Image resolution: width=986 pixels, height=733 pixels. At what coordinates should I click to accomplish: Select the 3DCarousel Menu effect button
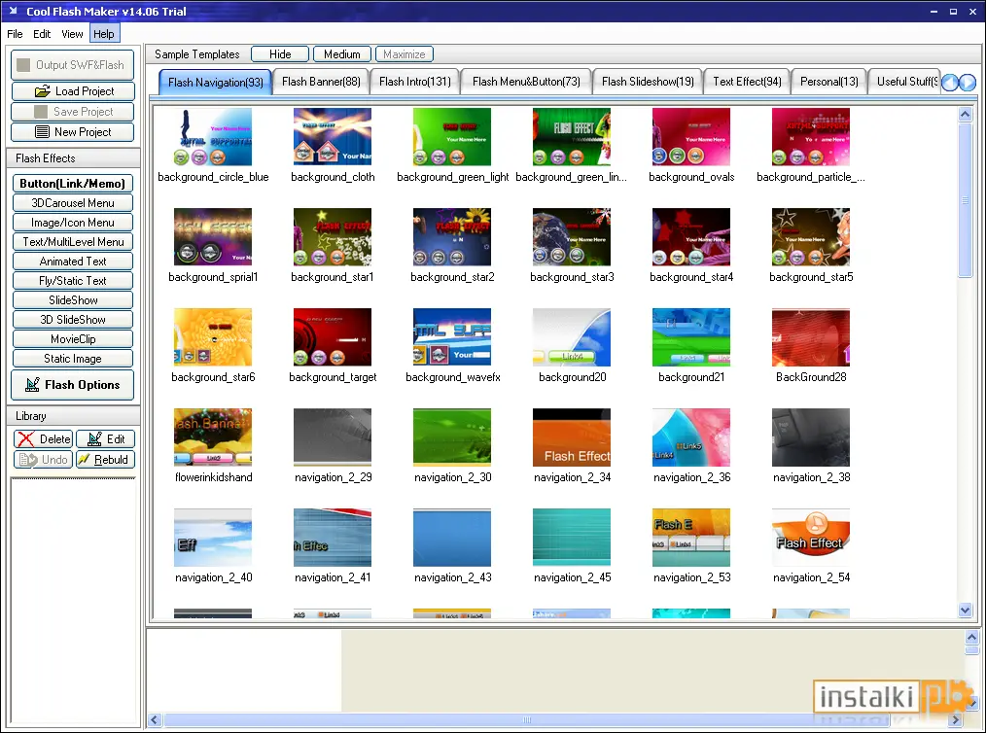(x=73, y=203)
